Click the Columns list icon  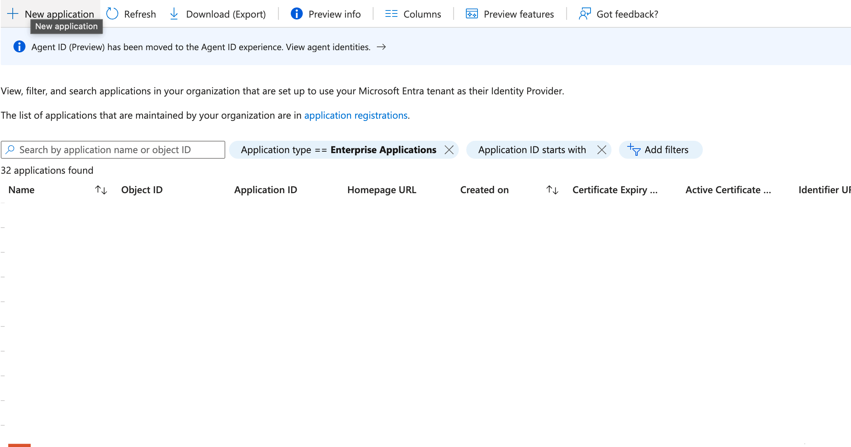(x=391, y=14)
